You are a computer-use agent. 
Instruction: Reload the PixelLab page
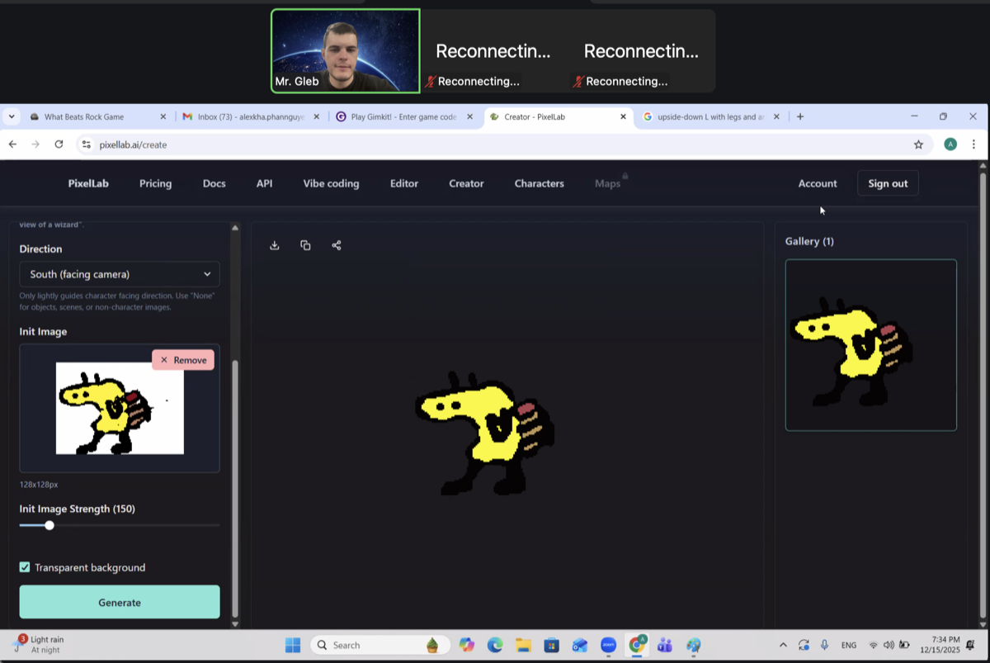pos(59,144)
